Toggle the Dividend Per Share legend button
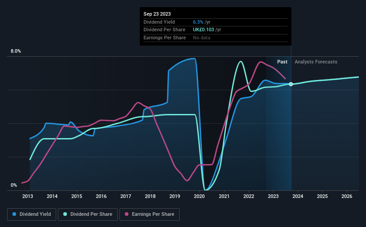The height and width of the screenshot is (227, 366). [88, 214]
